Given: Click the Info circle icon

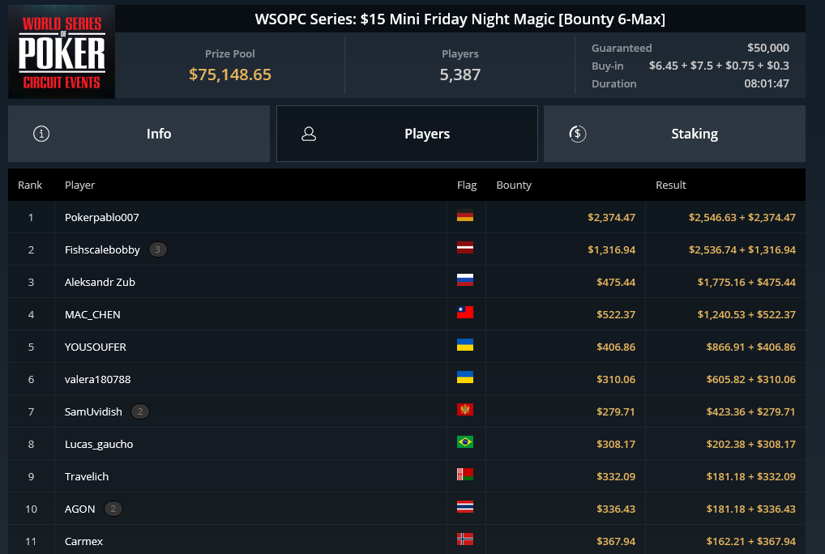Looking at the screenshot, I should pyautogui.click(x=41, y=134).
